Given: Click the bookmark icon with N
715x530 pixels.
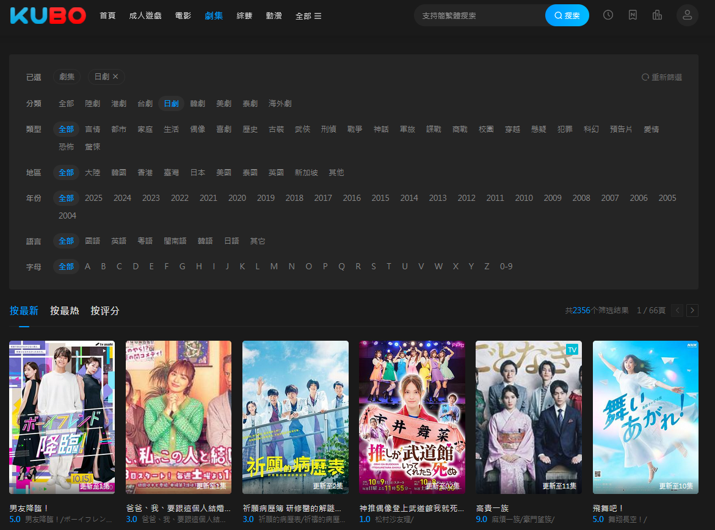Looking at the screenshot, I should pos(633,15).
